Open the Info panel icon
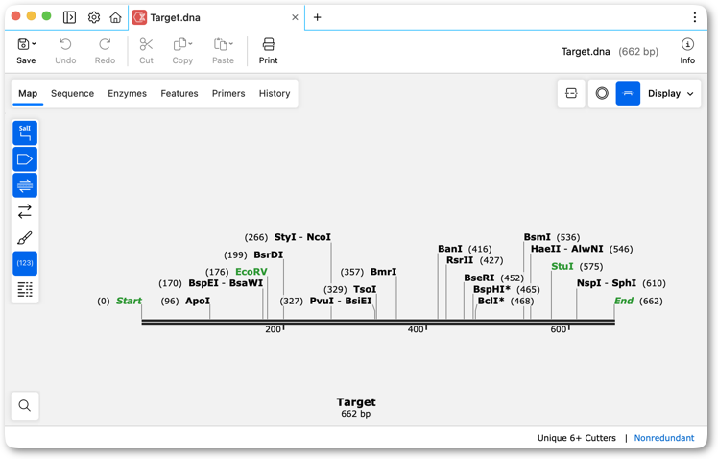Screen dimensions: 718x459 (x=687, y=51)
